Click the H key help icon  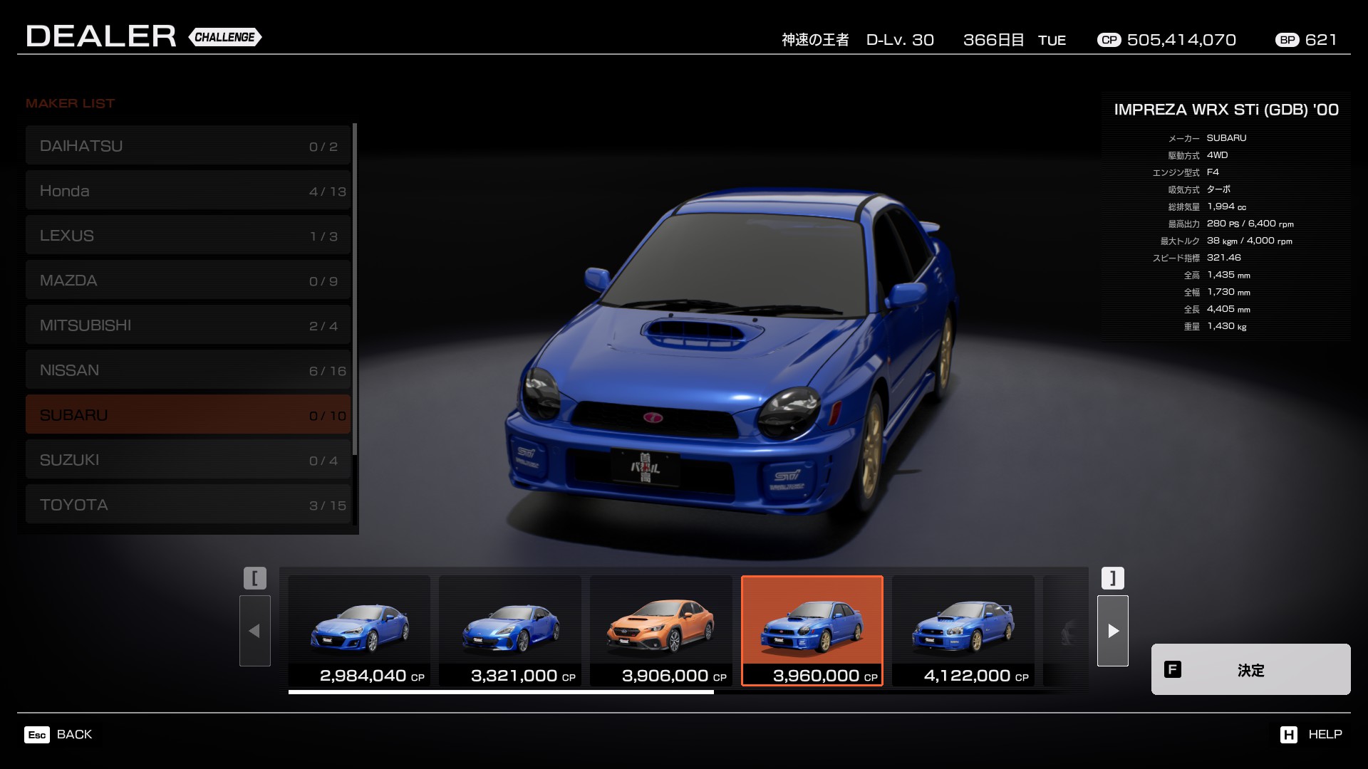coord(1288,735)
